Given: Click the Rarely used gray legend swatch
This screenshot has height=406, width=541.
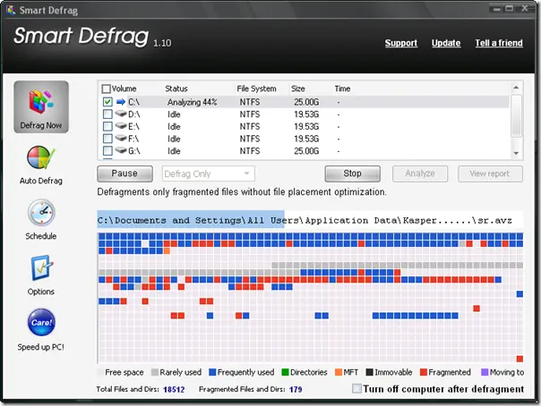Looking at the screenshot, I should [155, 372].
